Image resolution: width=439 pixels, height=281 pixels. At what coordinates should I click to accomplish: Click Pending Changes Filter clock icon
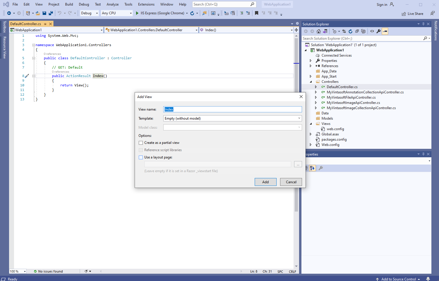pos(334,31)
